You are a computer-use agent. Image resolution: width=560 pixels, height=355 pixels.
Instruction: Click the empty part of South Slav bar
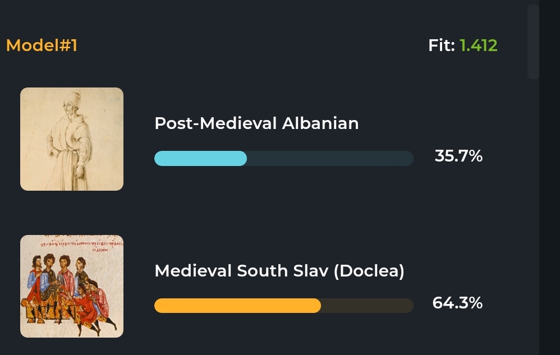[x=367, y=306]
